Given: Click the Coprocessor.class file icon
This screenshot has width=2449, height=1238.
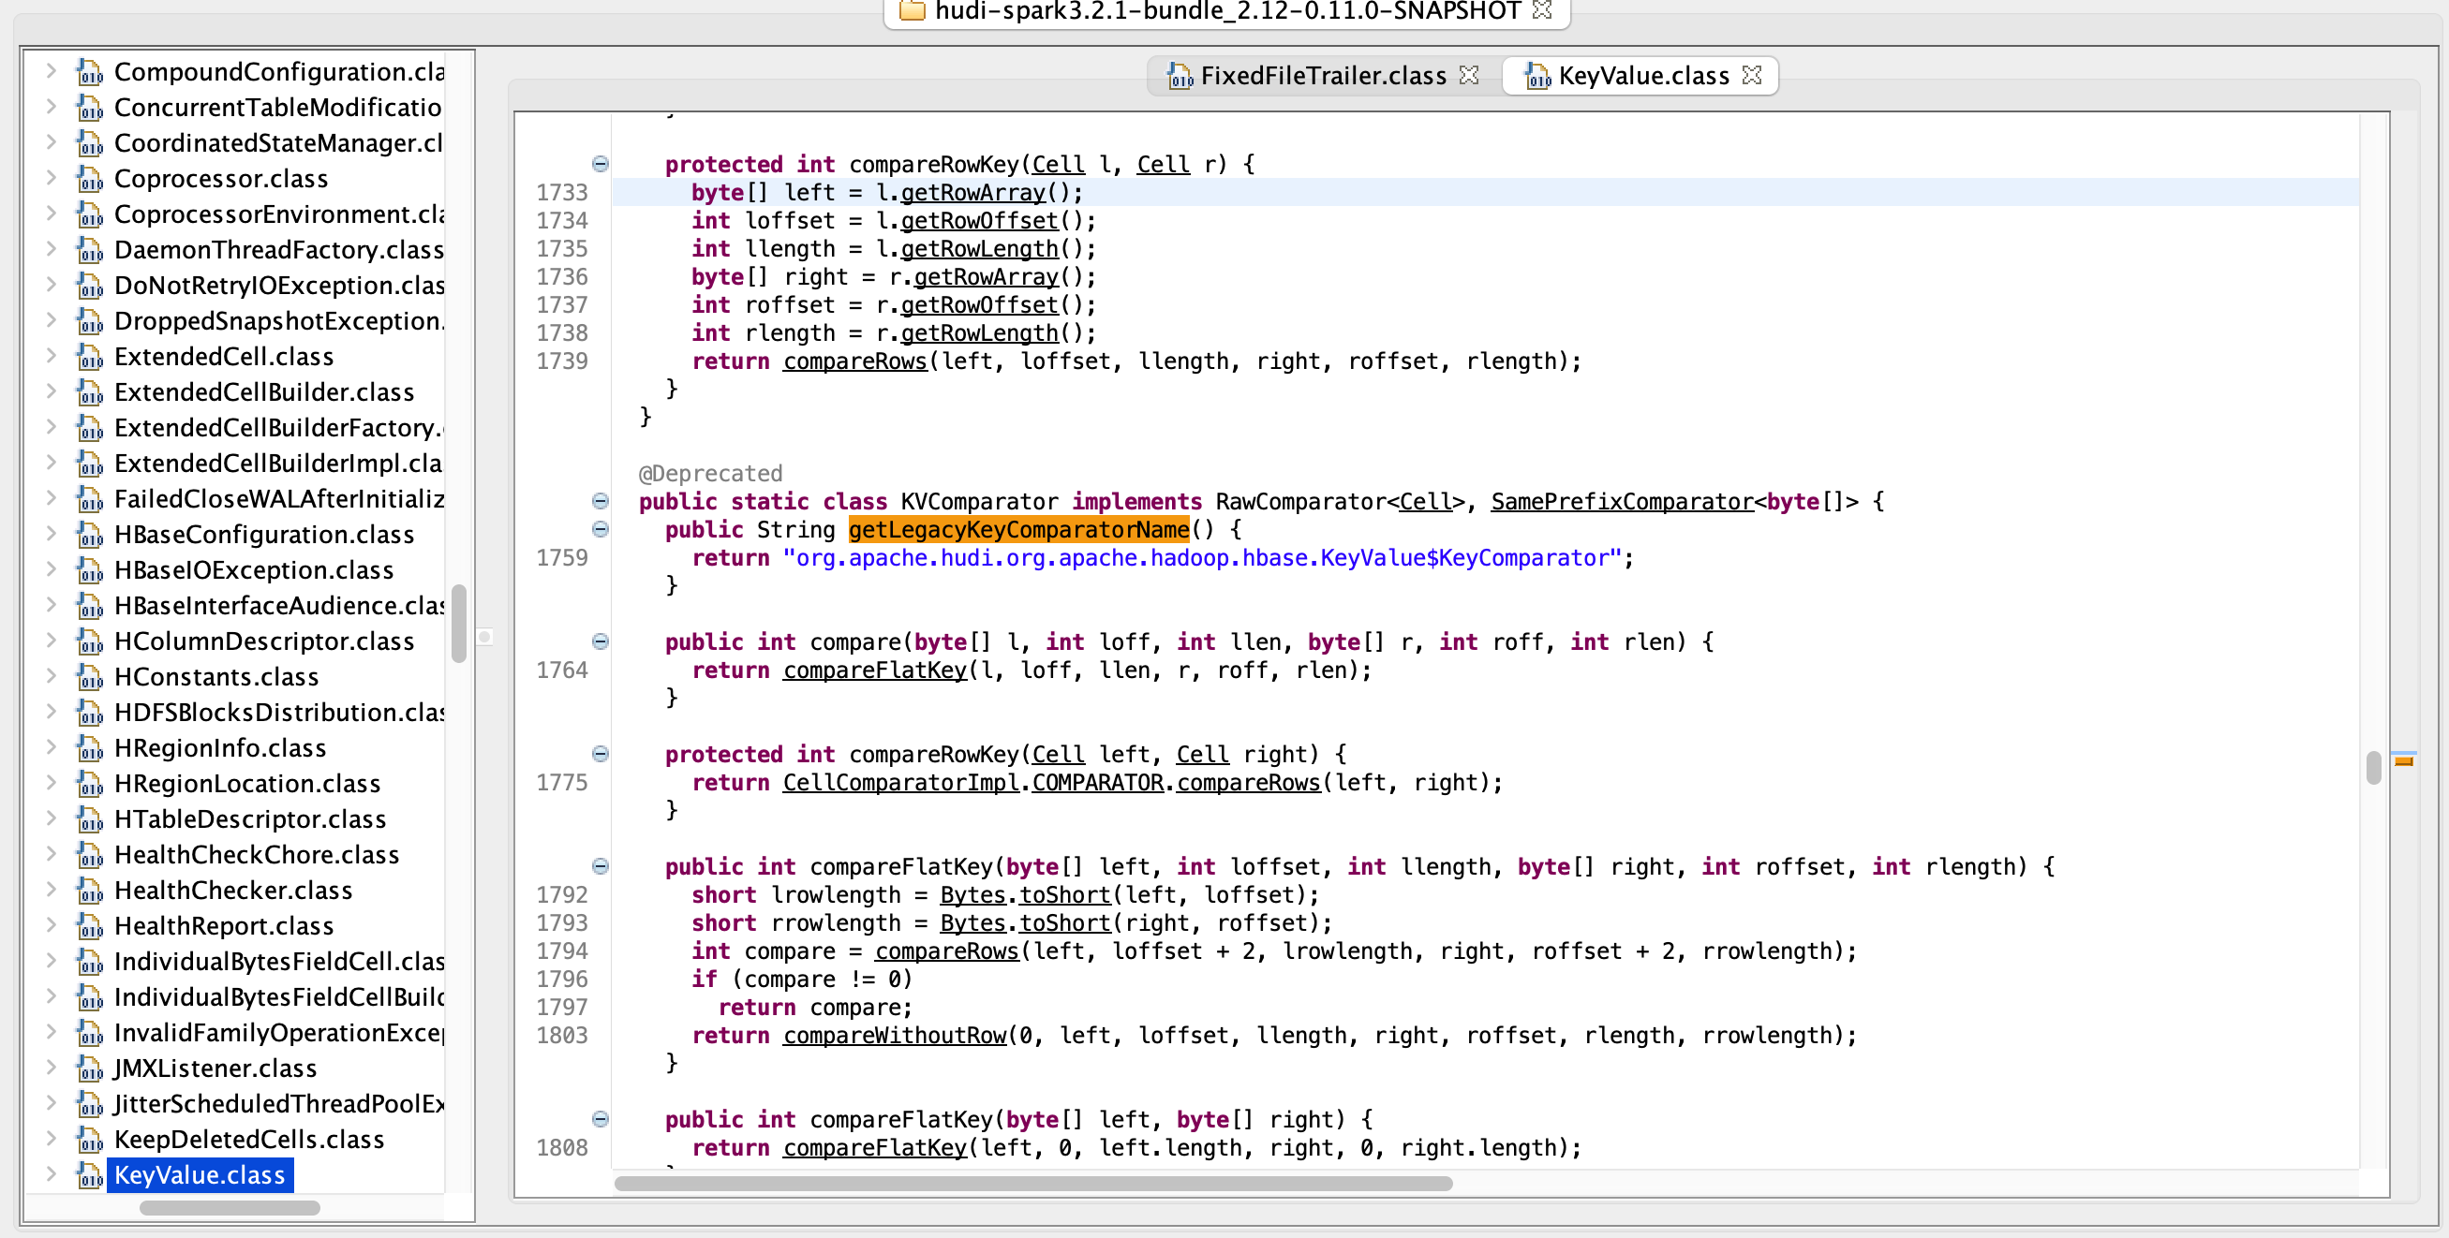Looking at the screenshot, I should pyautogui.click(x=90, y=179).
